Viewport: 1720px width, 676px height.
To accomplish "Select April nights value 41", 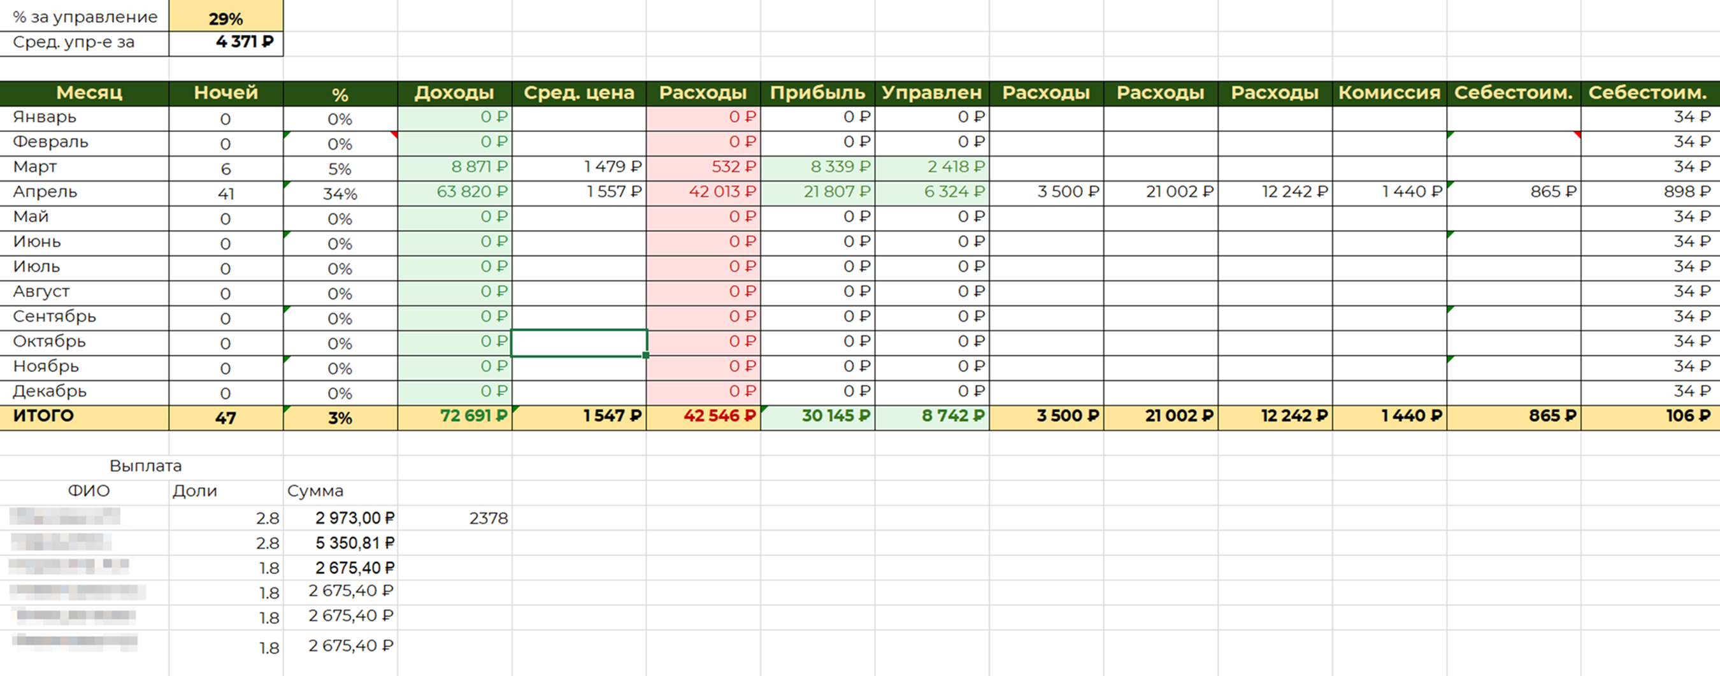I will coord(226,193).
